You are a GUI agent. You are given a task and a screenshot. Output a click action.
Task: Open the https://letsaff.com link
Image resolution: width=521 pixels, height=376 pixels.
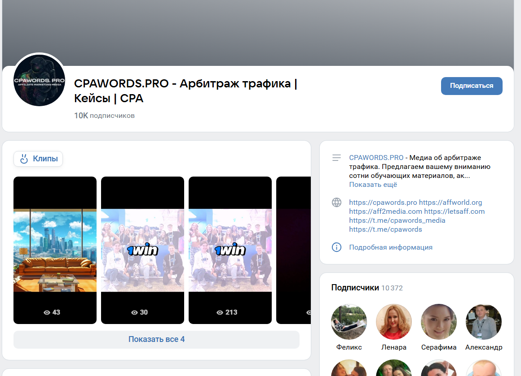(x=454, y=212)
